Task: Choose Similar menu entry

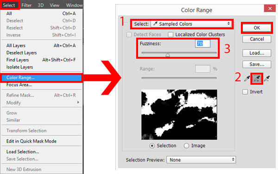Action: [x=42, y=120]
